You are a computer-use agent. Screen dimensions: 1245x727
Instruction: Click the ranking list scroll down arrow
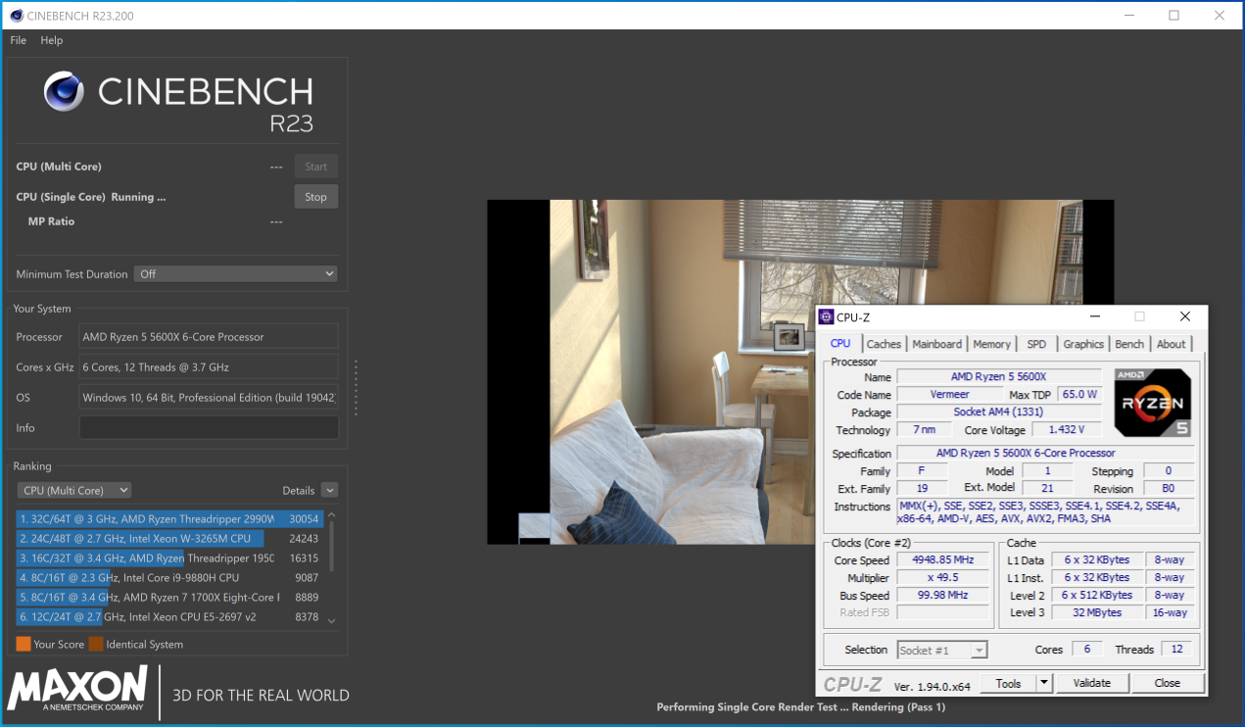click(x=331, y=620)
